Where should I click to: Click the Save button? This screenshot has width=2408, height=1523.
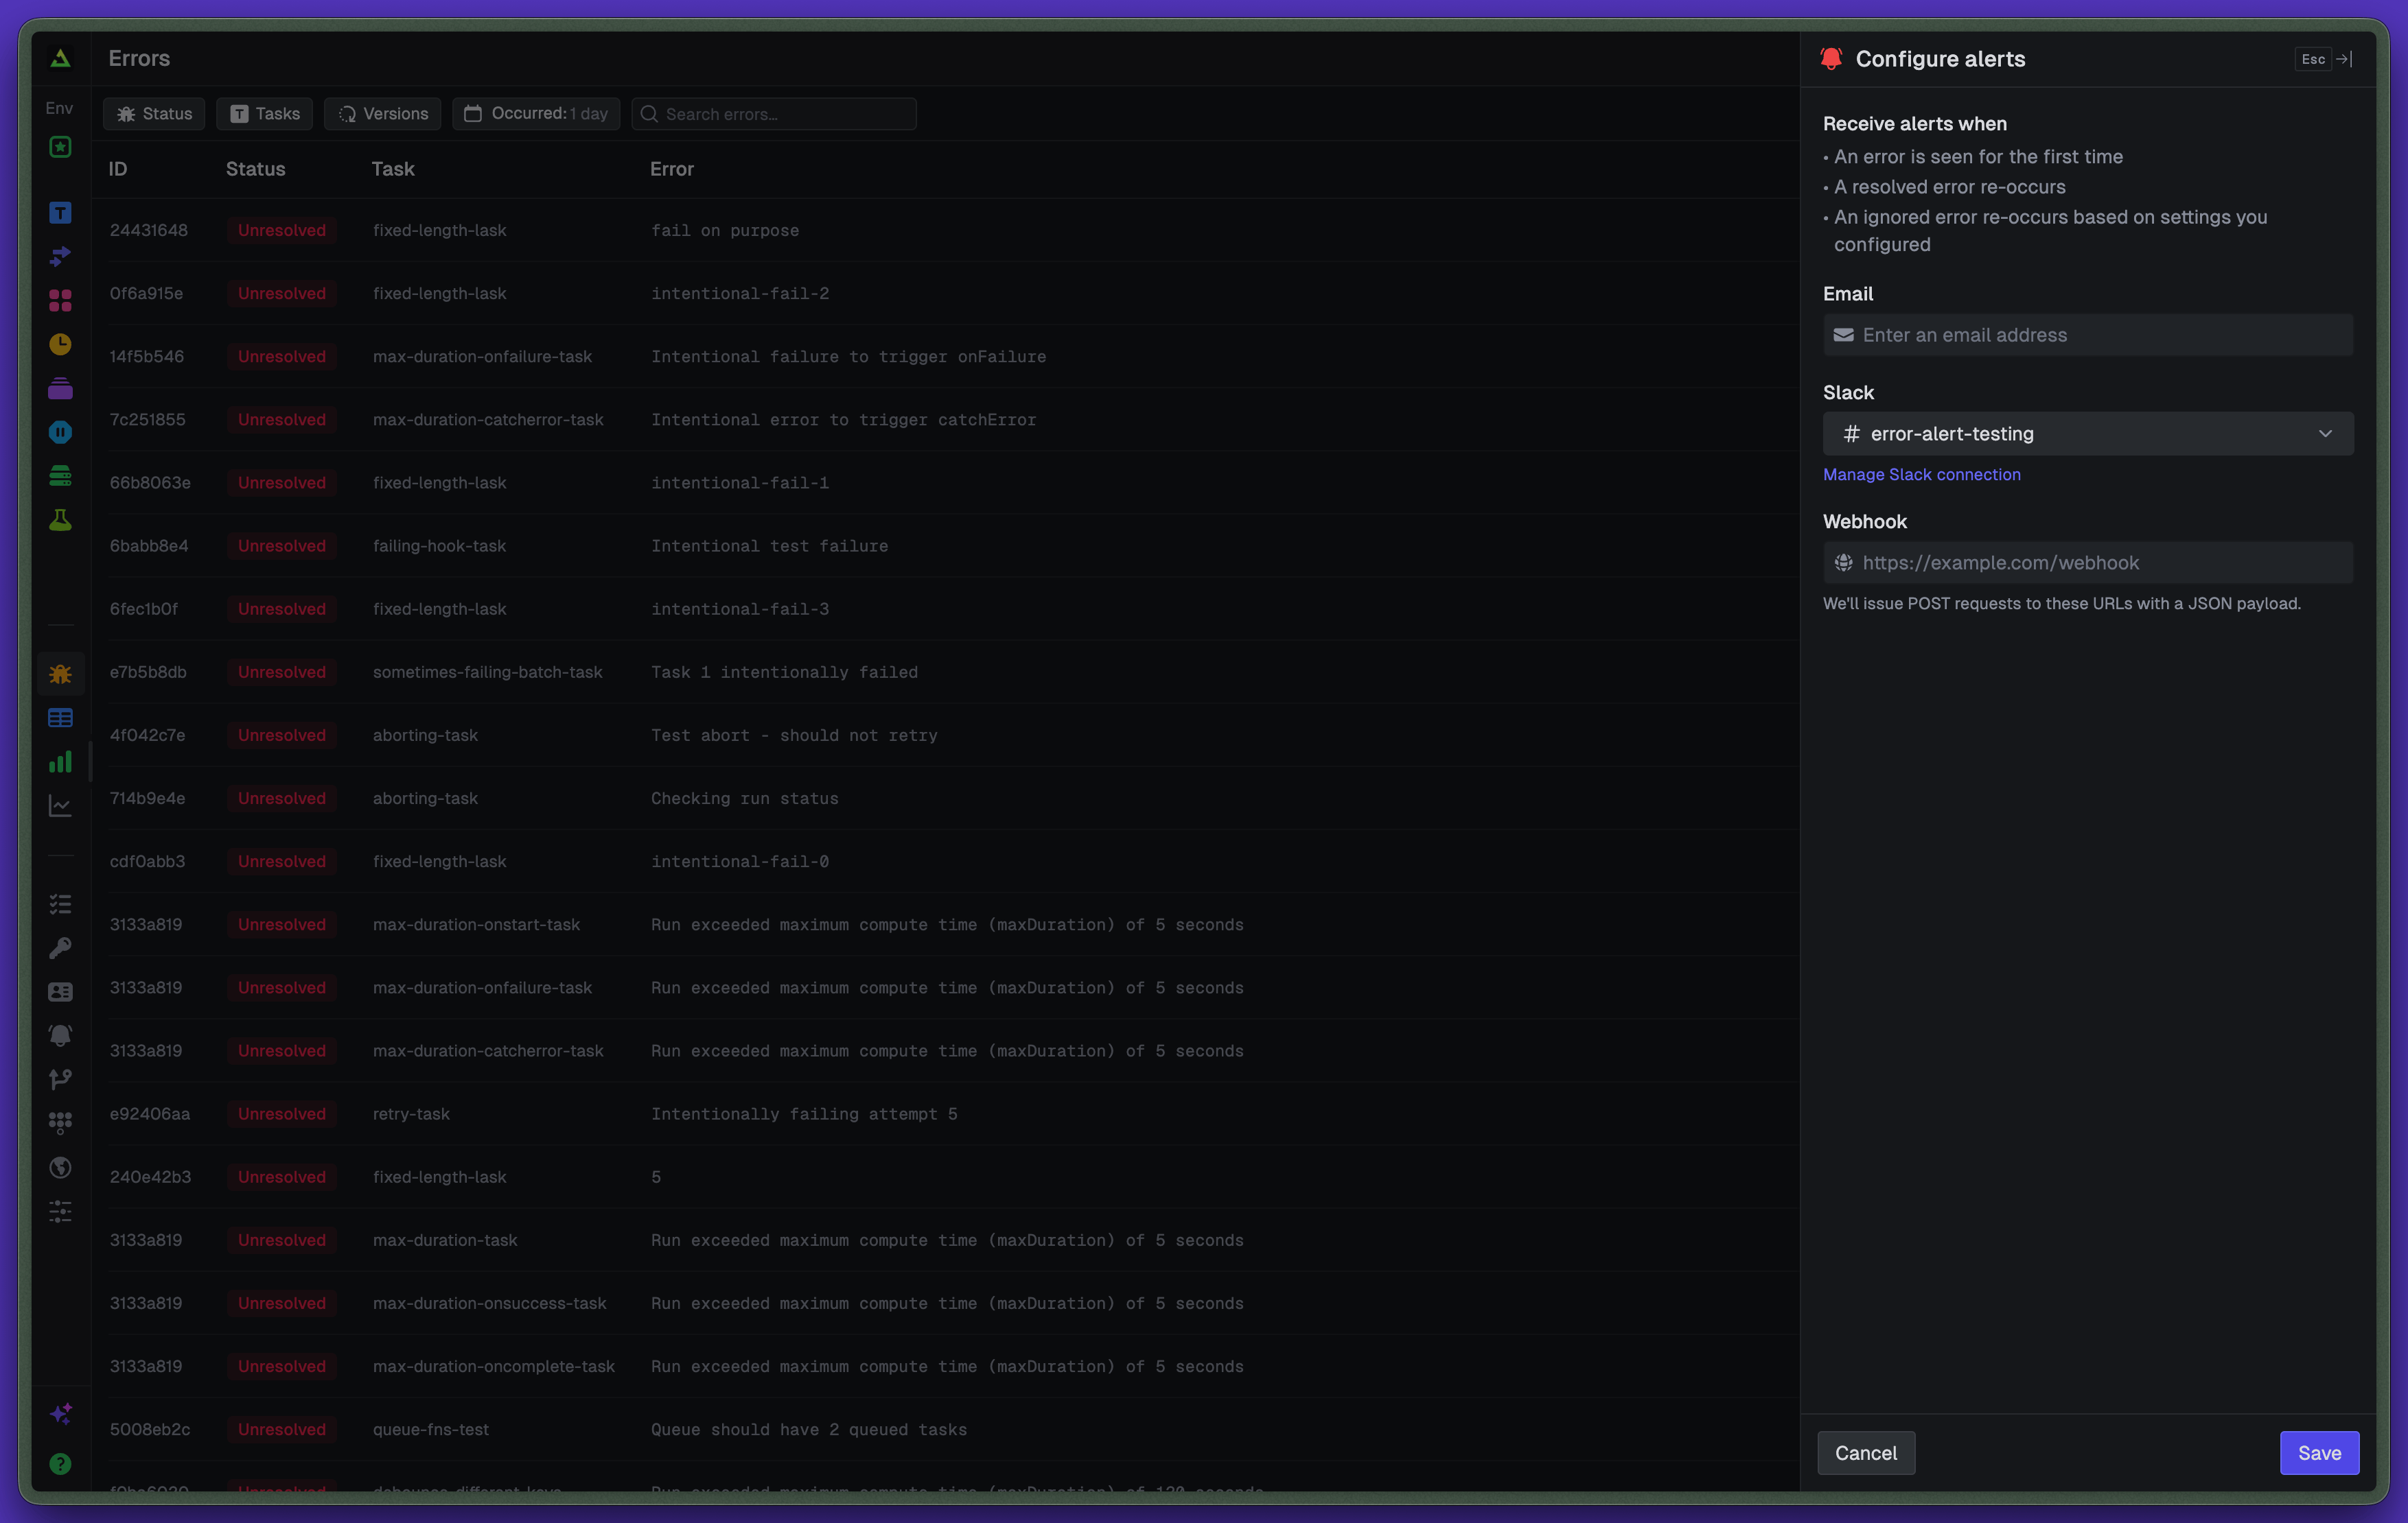(2319, 1453)
